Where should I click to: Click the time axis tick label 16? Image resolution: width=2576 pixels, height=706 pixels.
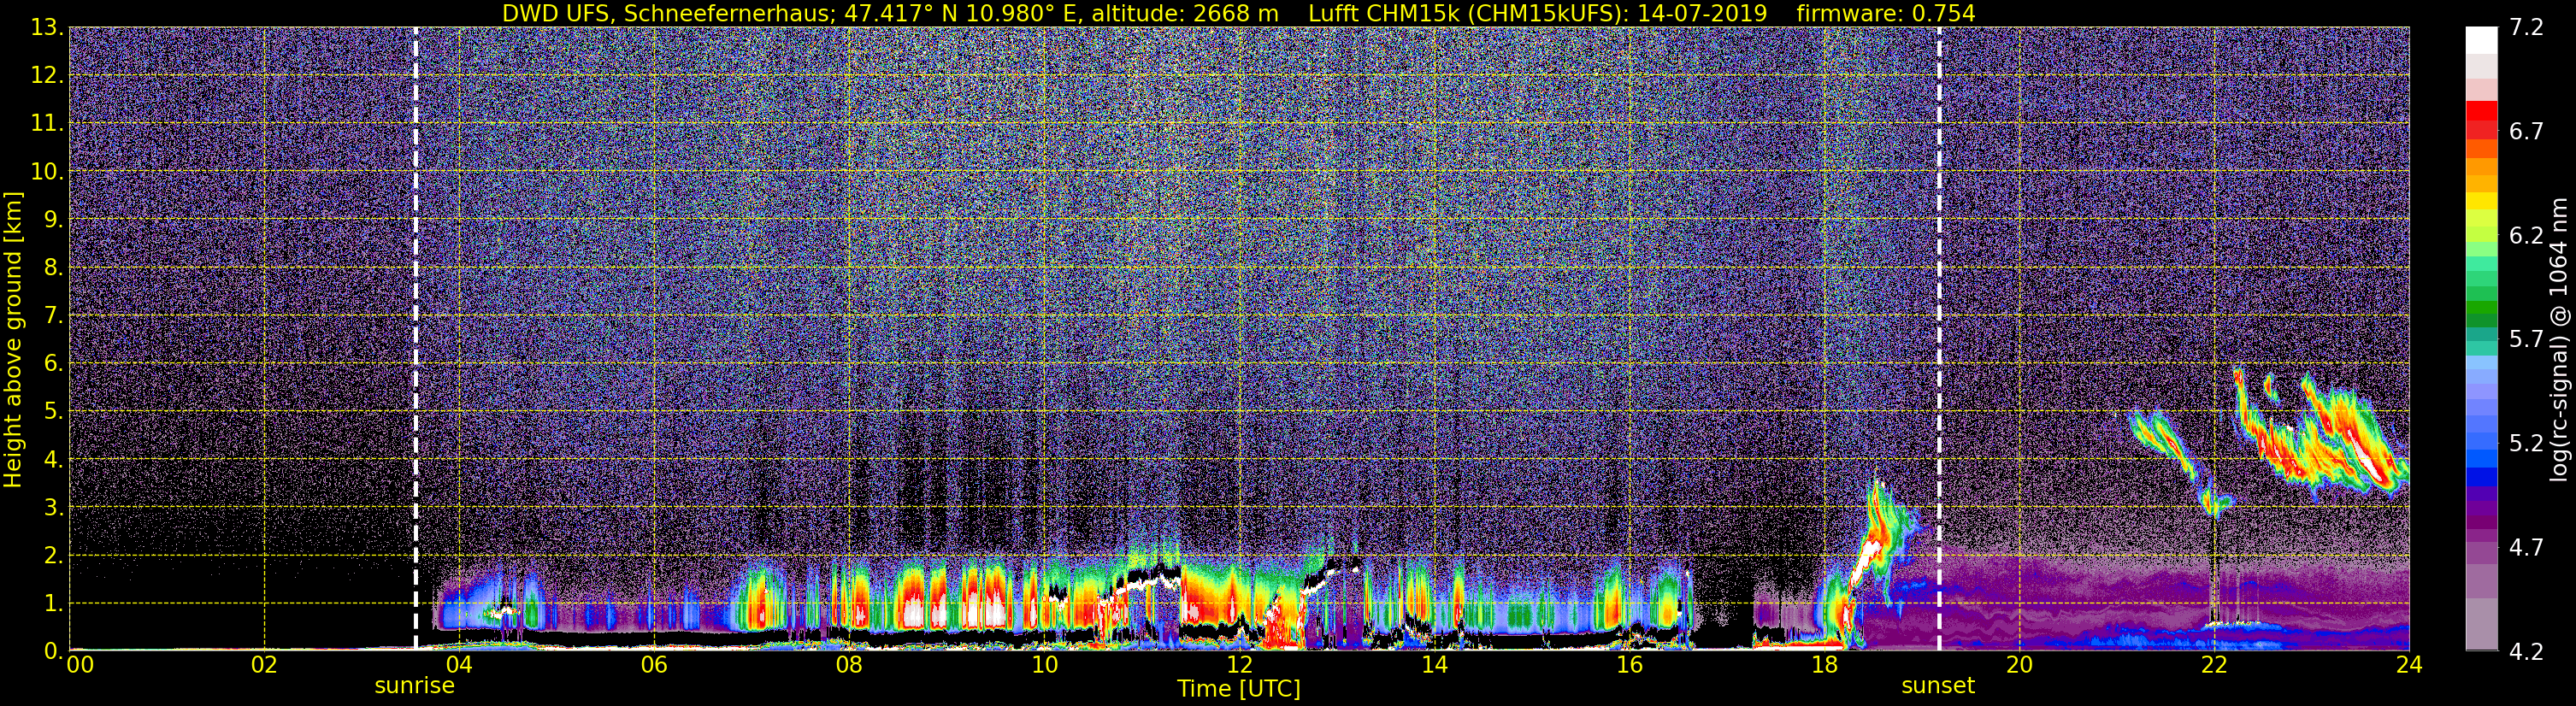pos(1629,665)
